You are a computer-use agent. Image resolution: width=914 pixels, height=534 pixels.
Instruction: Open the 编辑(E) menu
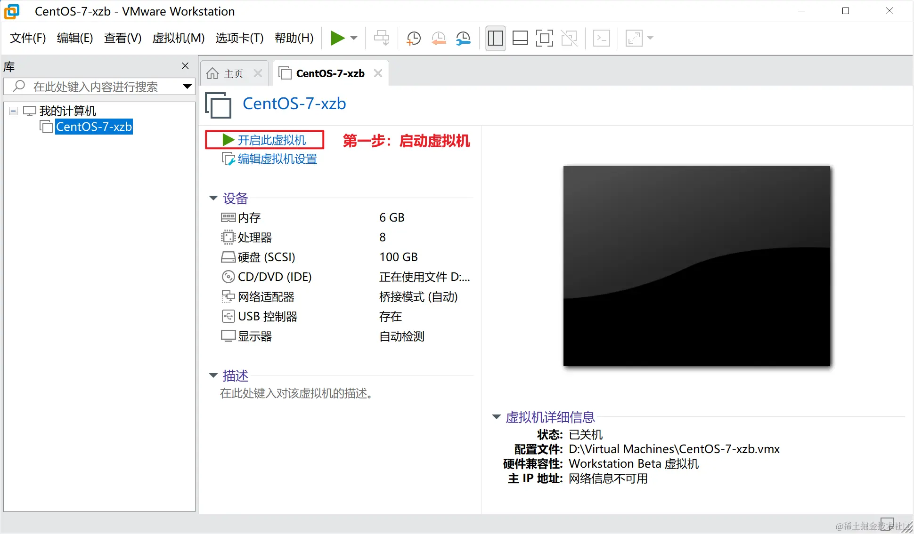(75, 38)
